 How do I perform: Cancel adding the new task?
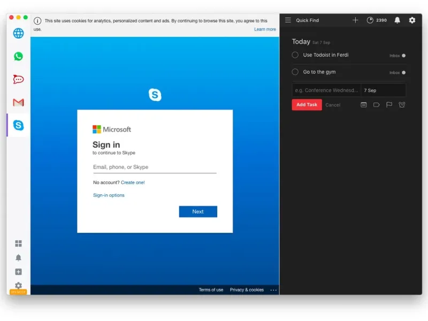coord(333,105)
